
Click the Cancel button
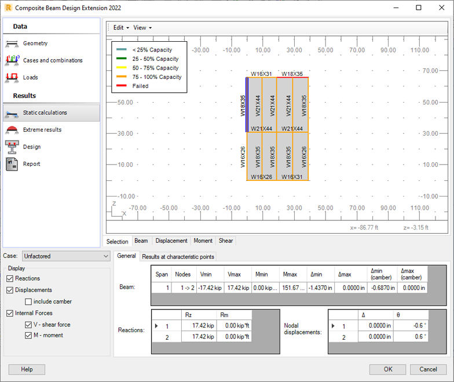pos(429,370)
